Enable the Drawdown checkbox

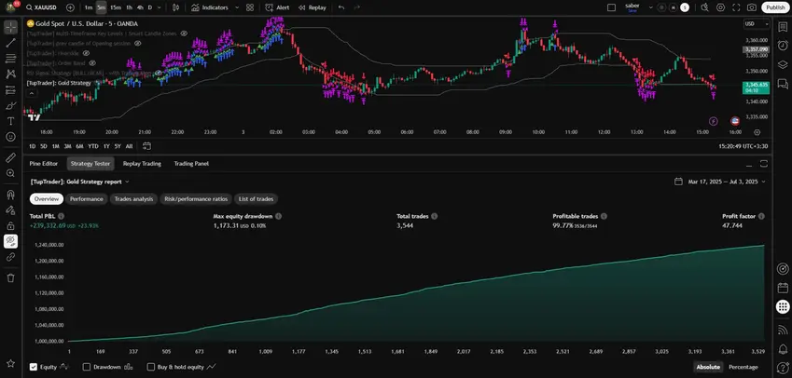pos(88,367)
